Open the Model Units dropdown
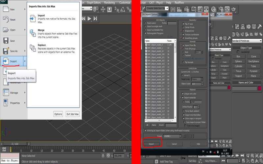 202,79
